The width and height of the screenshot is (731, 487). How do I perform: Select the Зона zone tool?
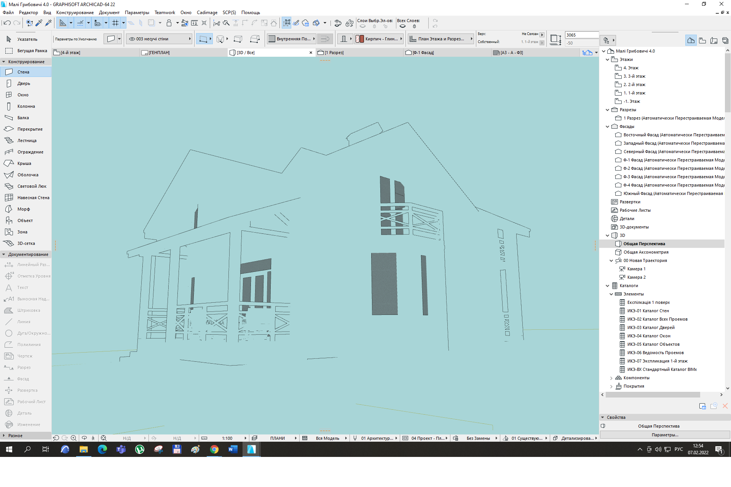(26, 232)
